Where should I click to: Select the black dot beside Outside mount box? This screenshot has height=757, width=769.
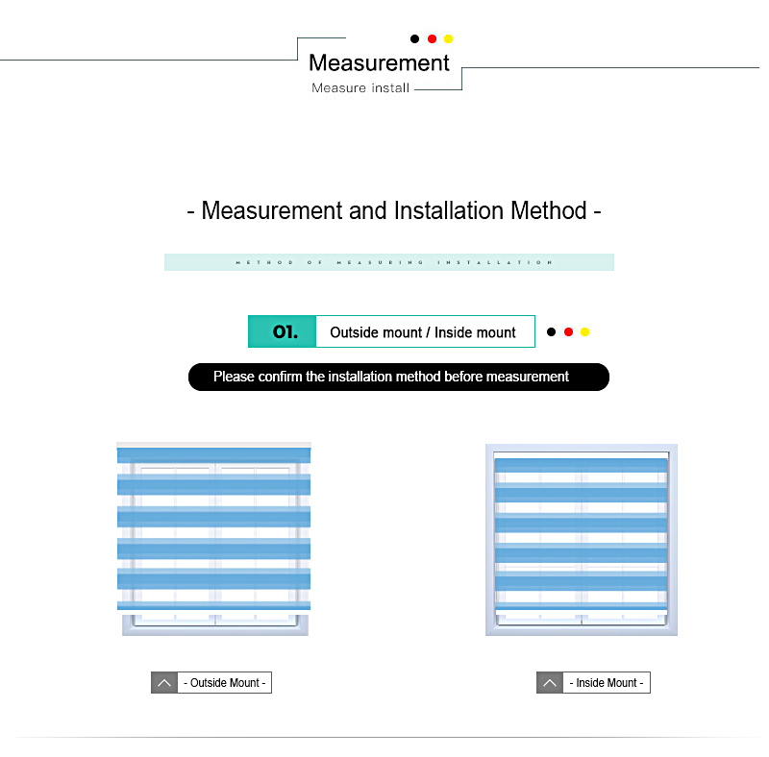pos(551,332)
